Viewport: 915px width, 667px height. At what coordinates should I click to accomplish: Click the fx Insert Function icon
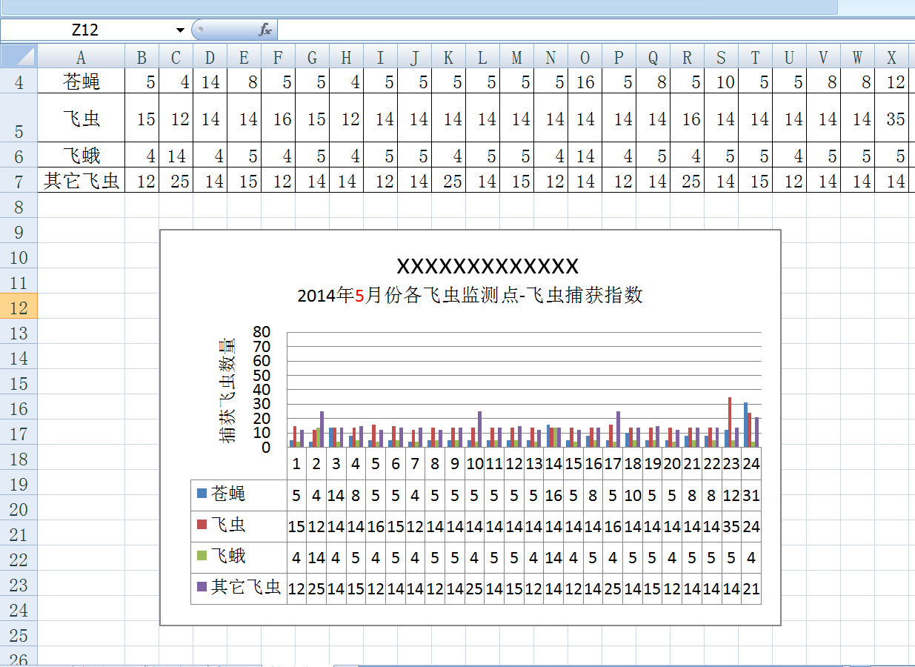[265, 30]
